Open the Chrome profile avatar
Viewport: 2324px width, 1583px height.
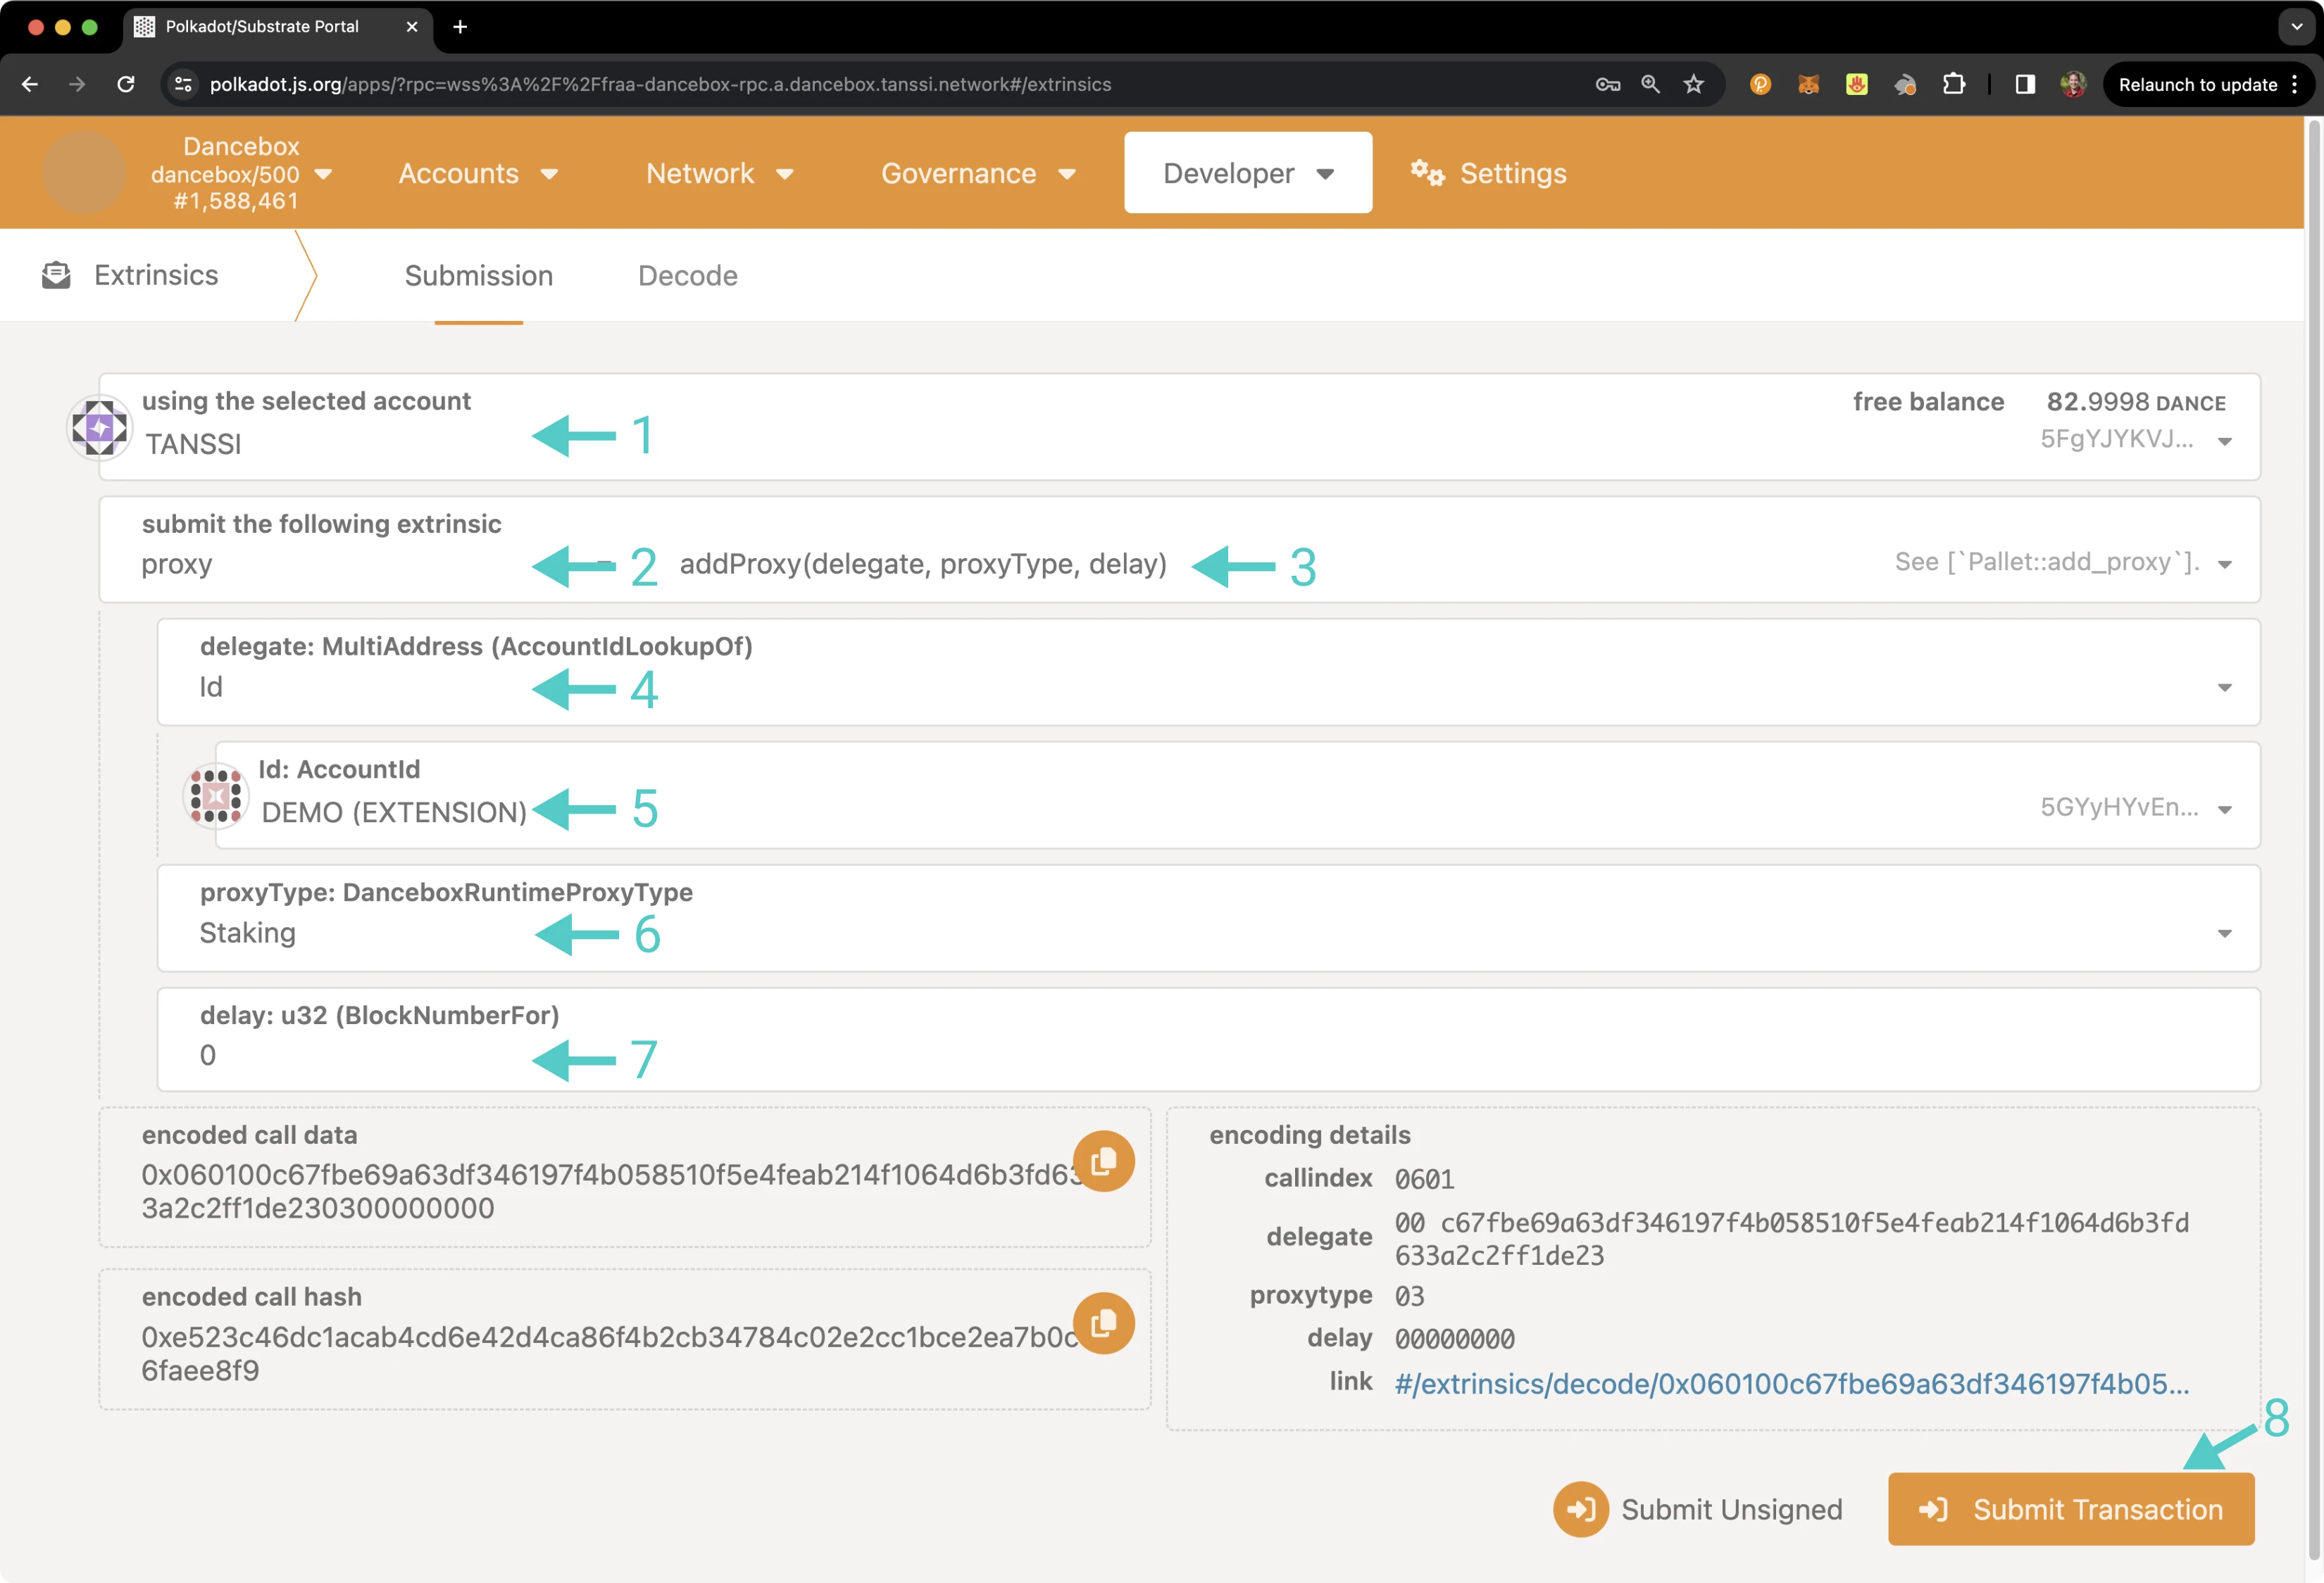tap(2073, 85)
